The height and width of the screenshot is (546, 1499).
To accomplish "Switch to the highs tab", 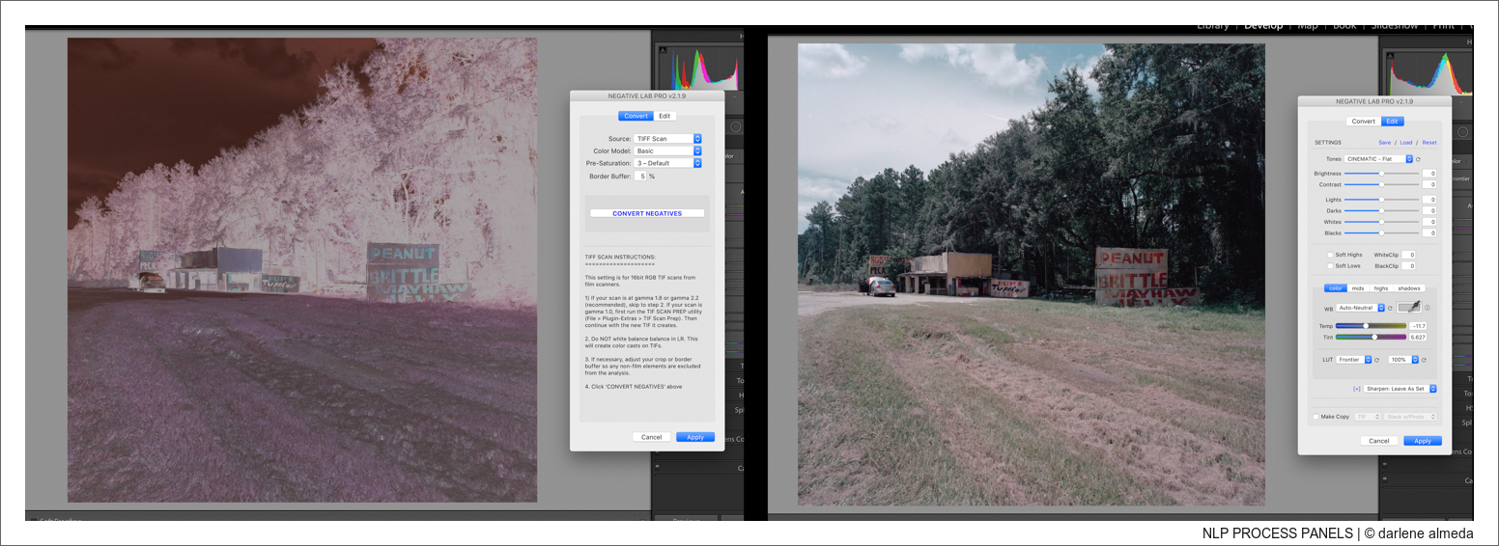I will click(1381, 288).
